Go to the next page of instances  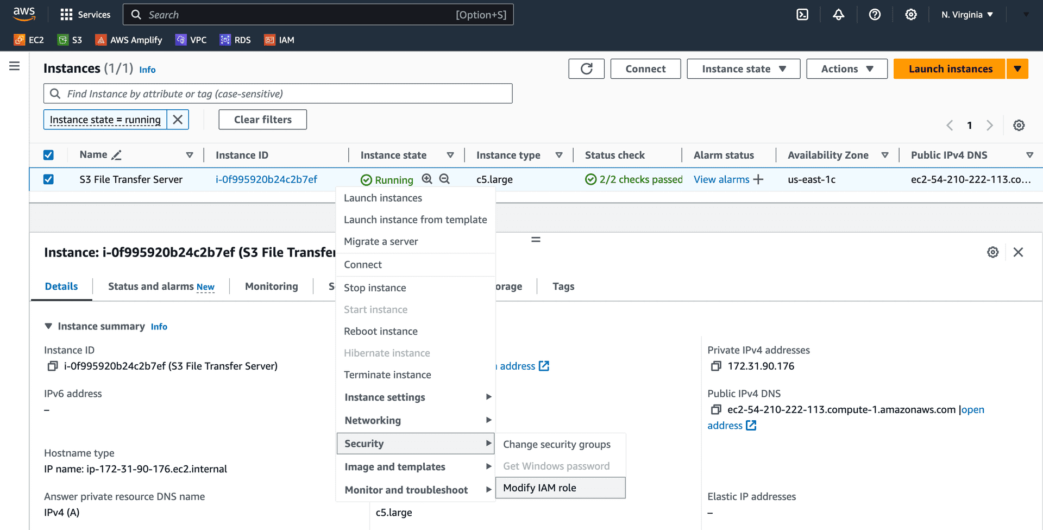point(990,126)
